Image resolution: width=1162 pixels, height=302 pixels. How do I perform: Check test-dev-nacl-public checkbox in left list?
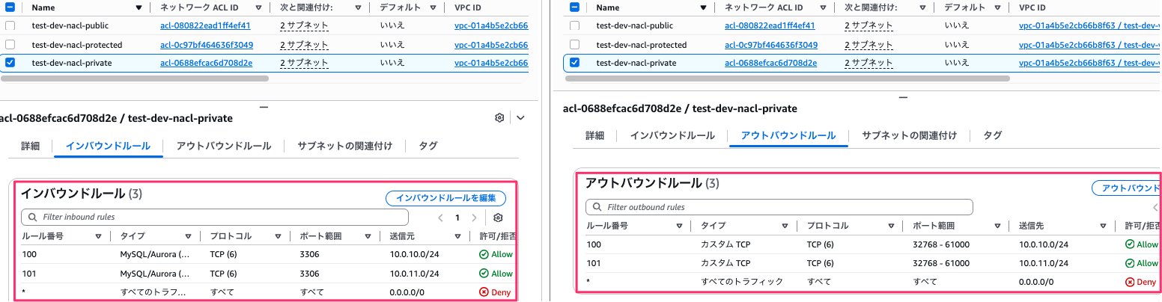pyautogui.click(x=10, y=25)
